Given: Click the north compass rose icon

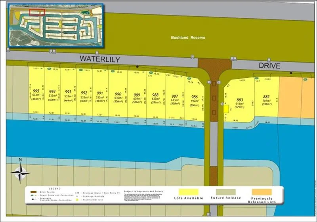Looking at the screenshot, I should click(x=20, y=171).
